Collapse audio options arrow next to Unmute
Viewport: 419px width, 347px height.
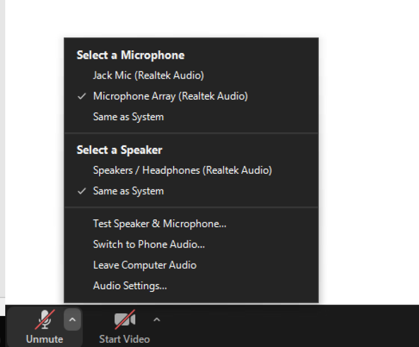coord(72,319)
